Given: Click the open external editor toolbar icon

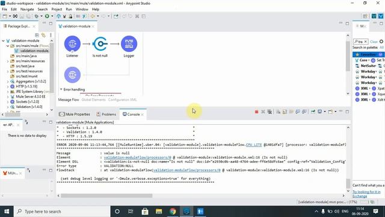Looking at the screenshot, I should [x=115, y=16].
